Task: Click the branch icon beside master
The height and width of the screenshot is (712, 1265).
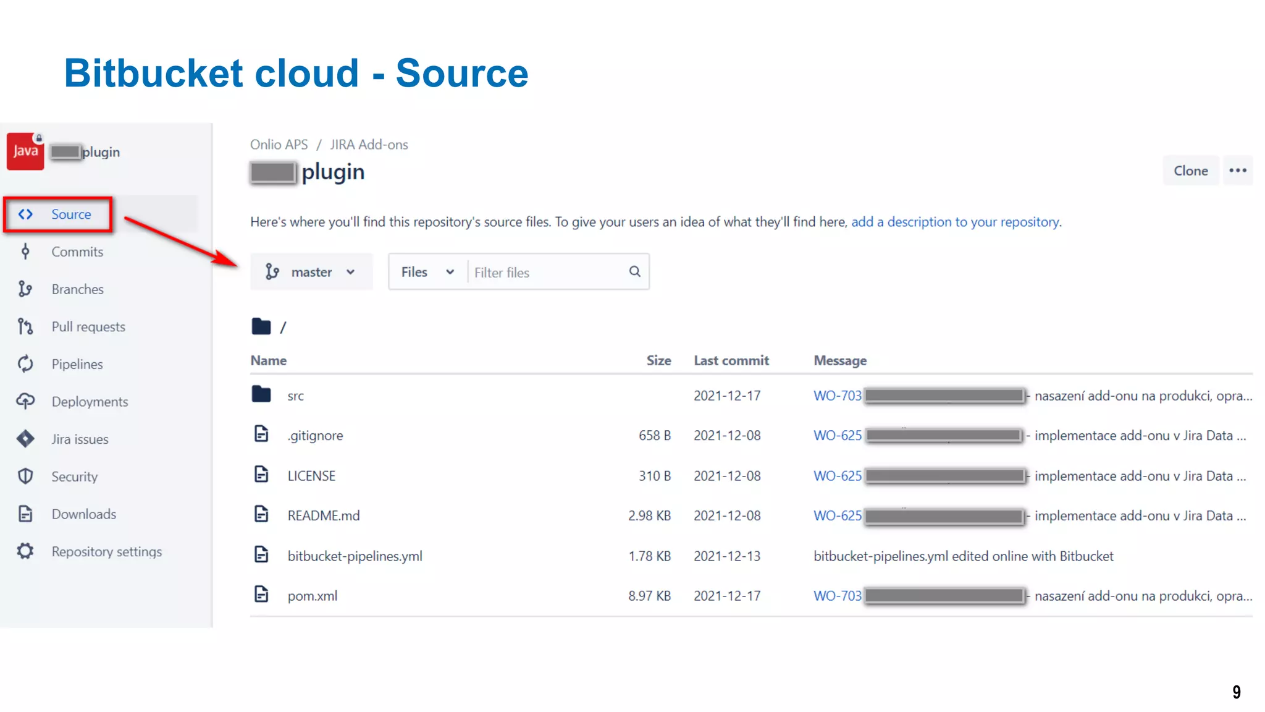Action: click(272, 272)
